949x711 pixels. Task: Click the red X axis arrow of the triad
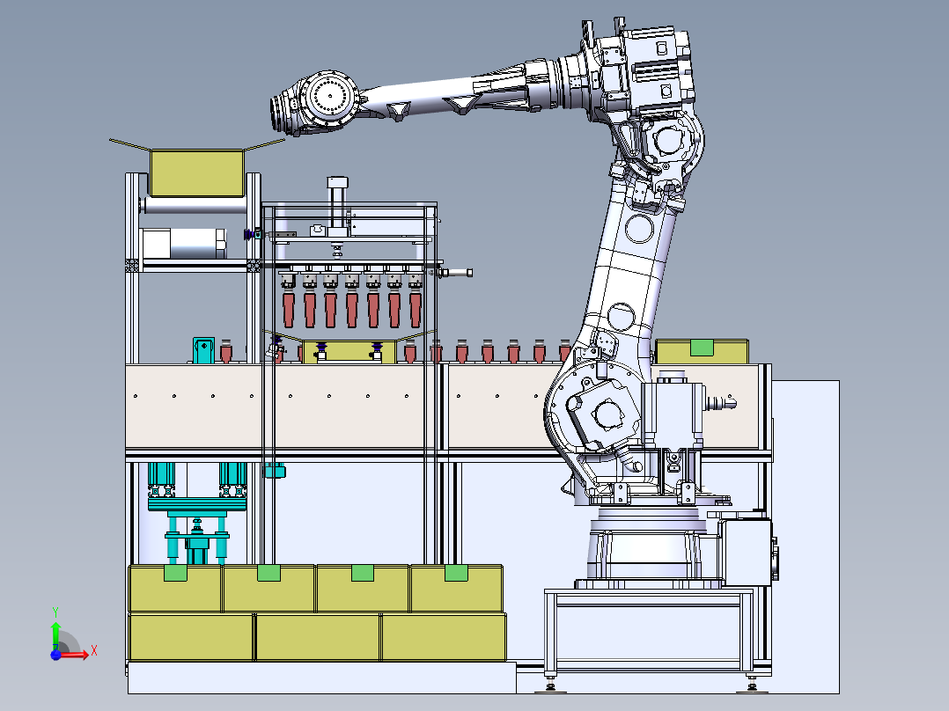click(x=75, y=654)
